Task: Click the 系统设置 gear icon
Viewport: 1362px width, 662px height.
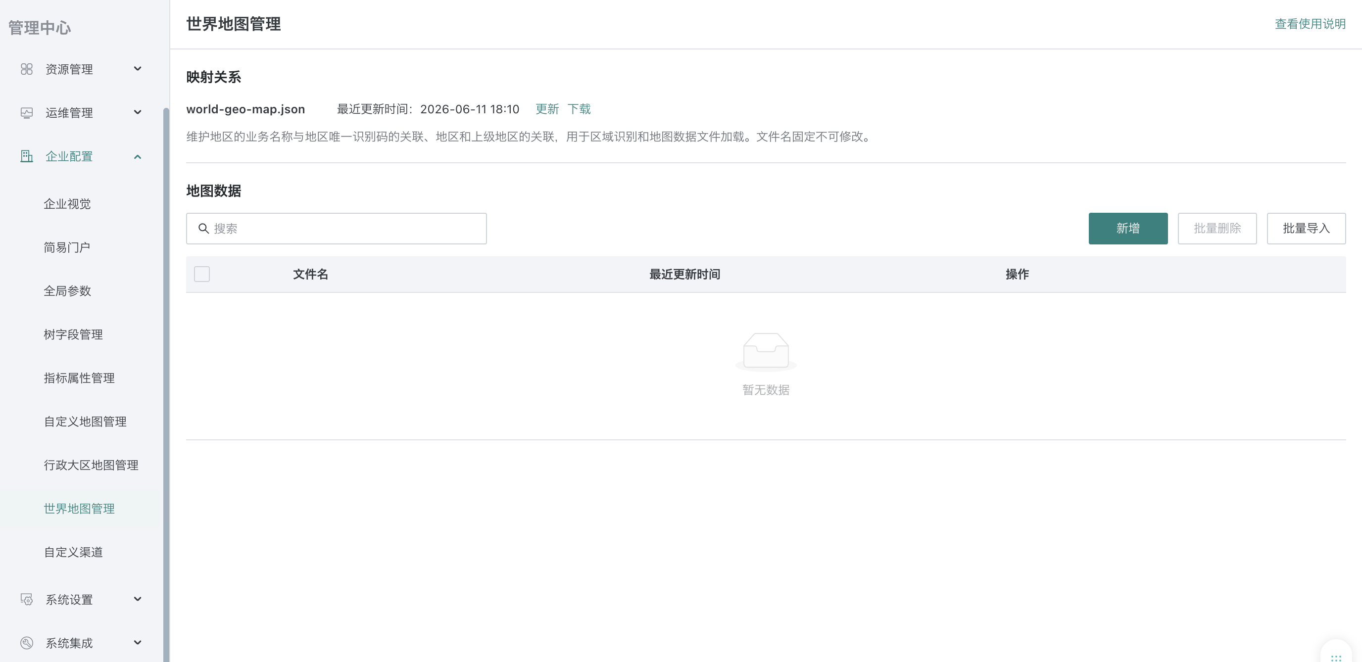Action: (x=26, y=599)
